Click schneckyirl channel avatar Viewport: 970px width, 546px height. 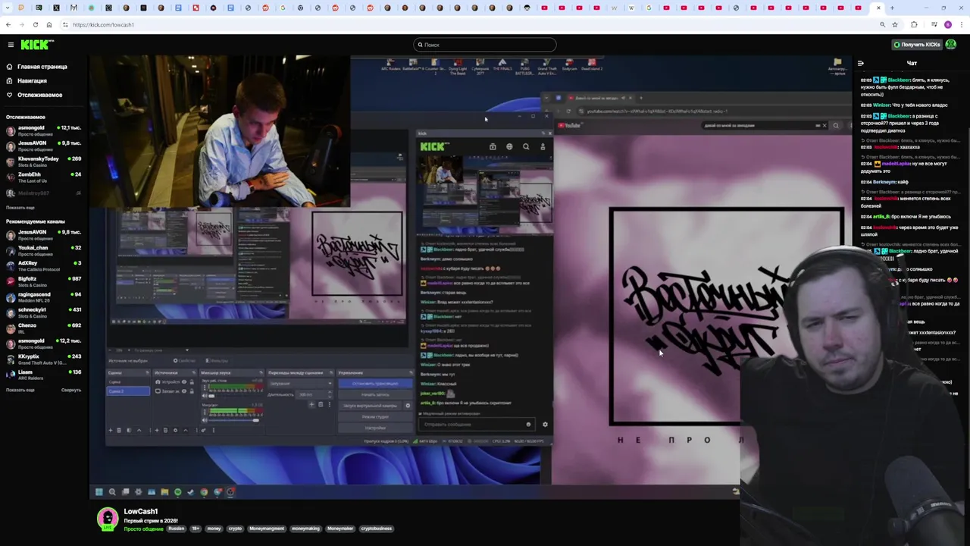(11, 312)
